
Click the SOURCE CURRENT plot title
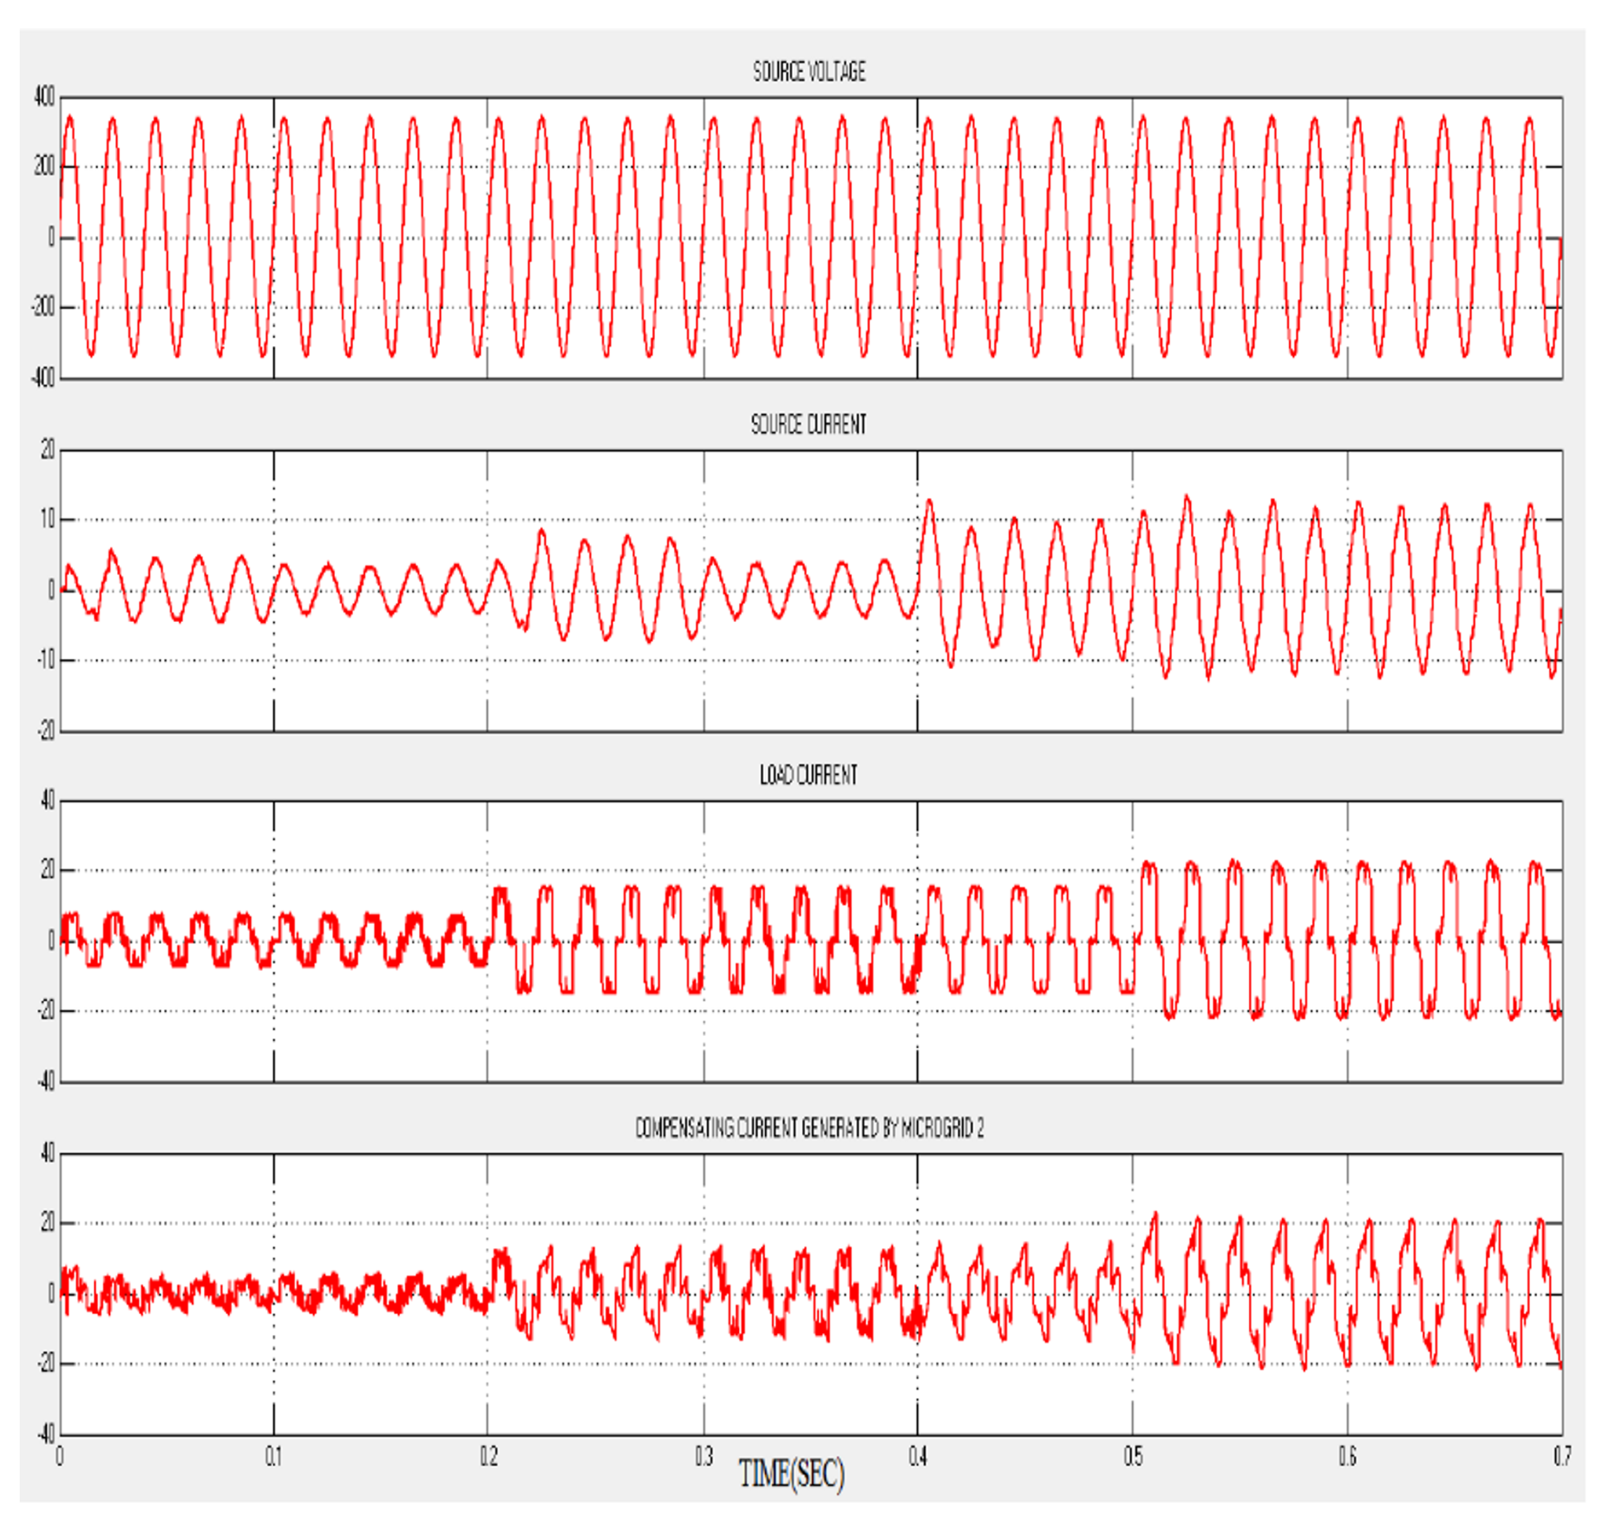[x=808, y=424]
